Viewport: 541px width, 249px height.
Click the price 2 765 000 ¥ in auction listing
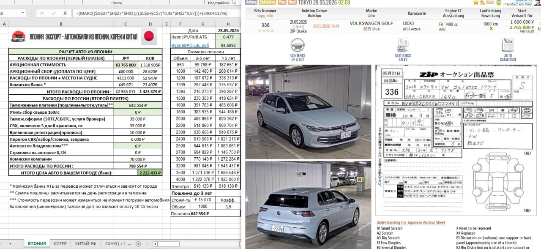(x=522, y=27)
